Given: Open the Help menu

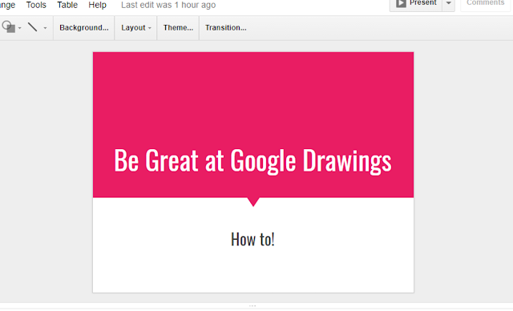Looking at the screenshot, I should pos(97,5).
